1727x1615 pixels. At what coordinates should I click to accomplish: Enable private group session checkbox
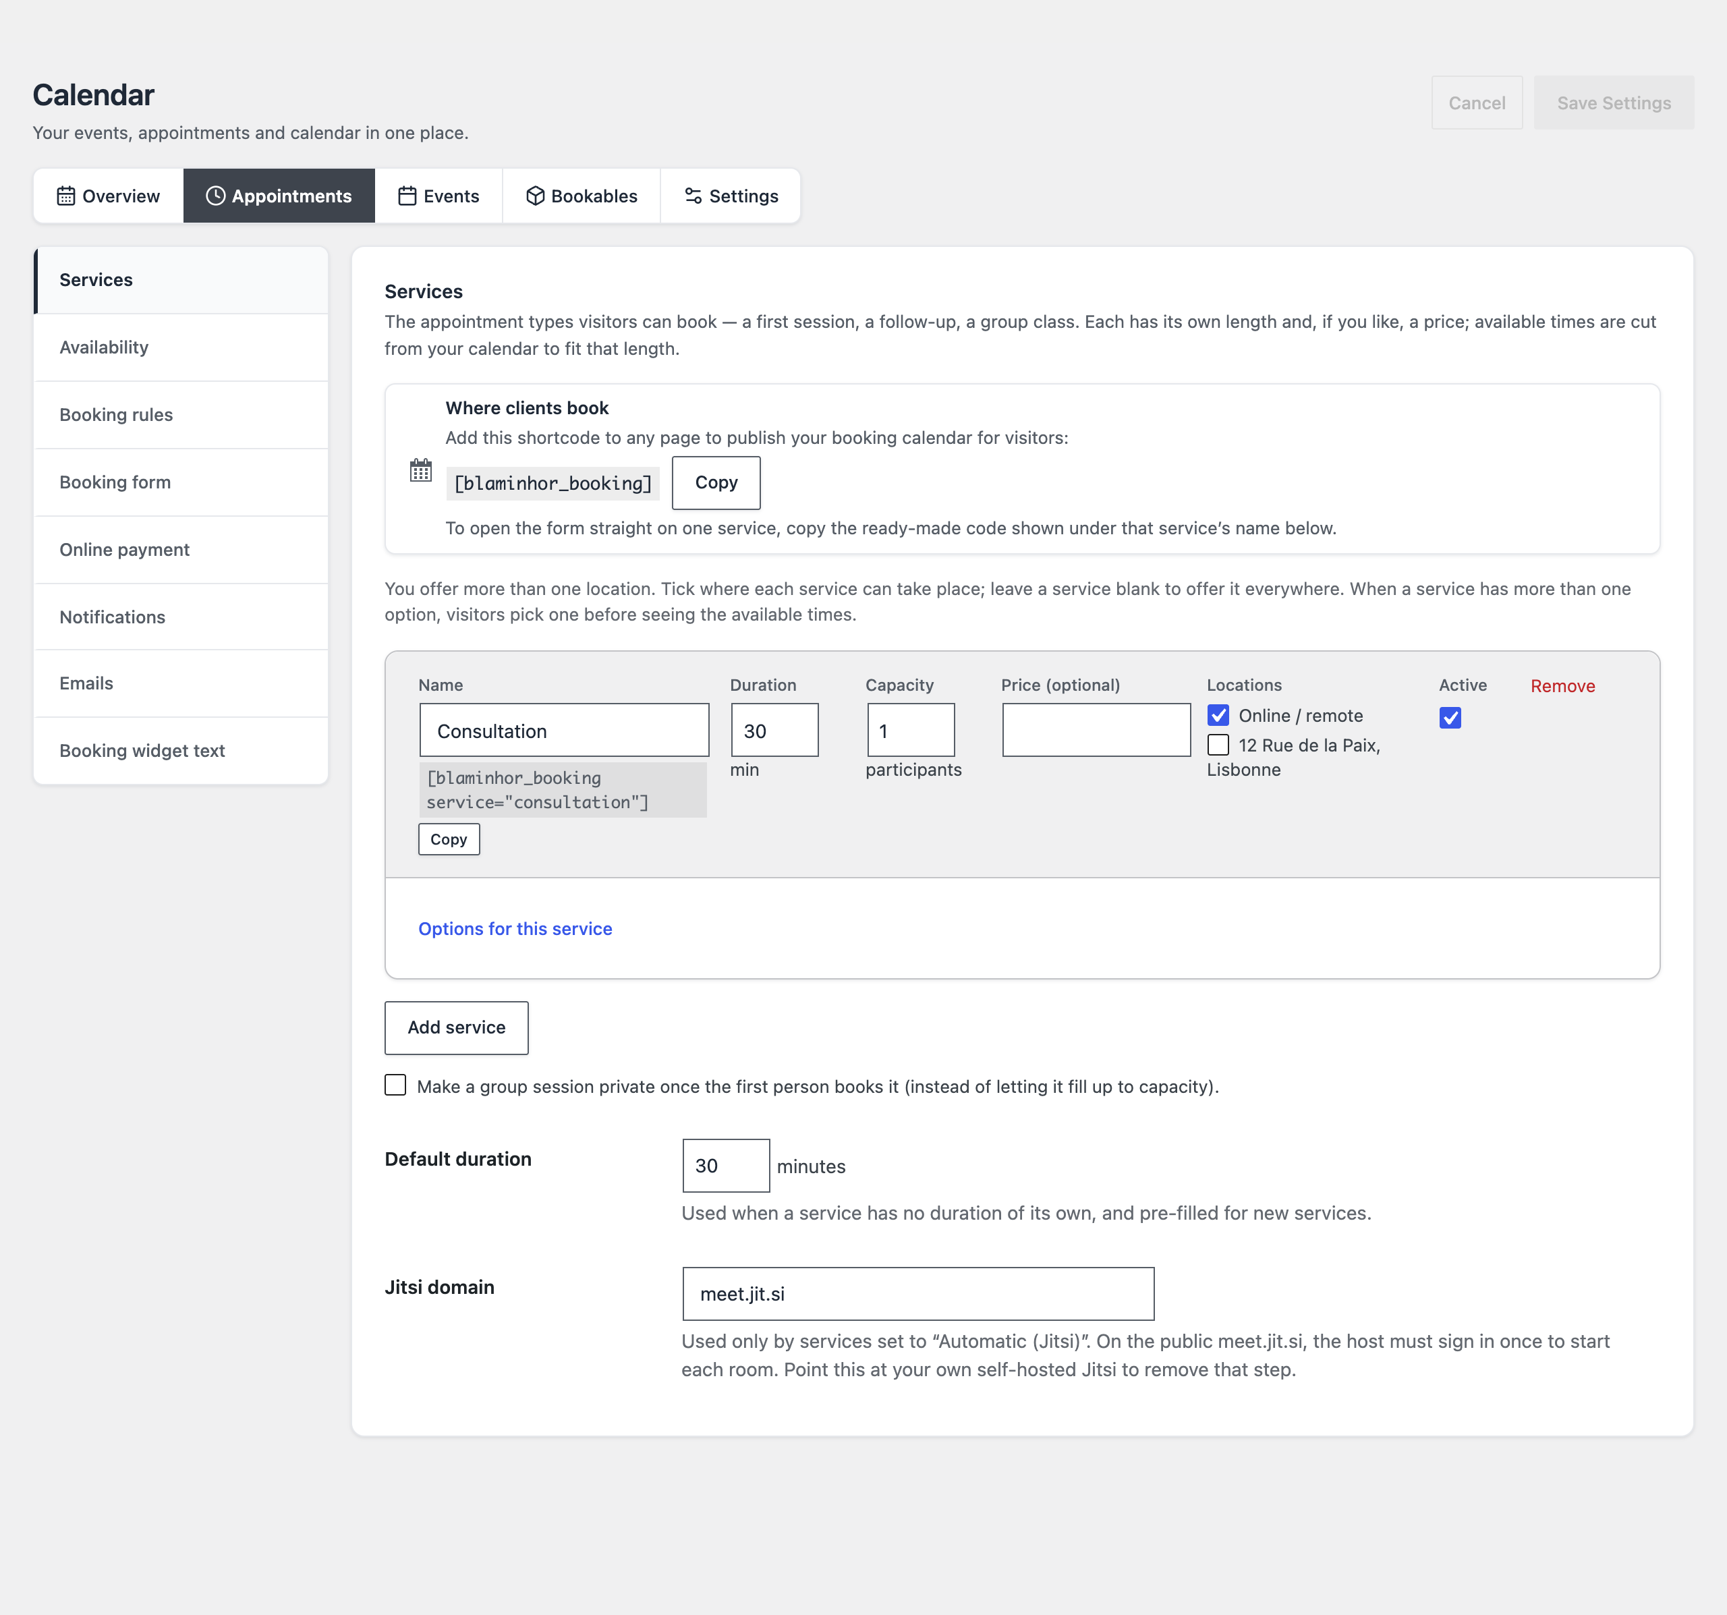[x=395, y=1086]
